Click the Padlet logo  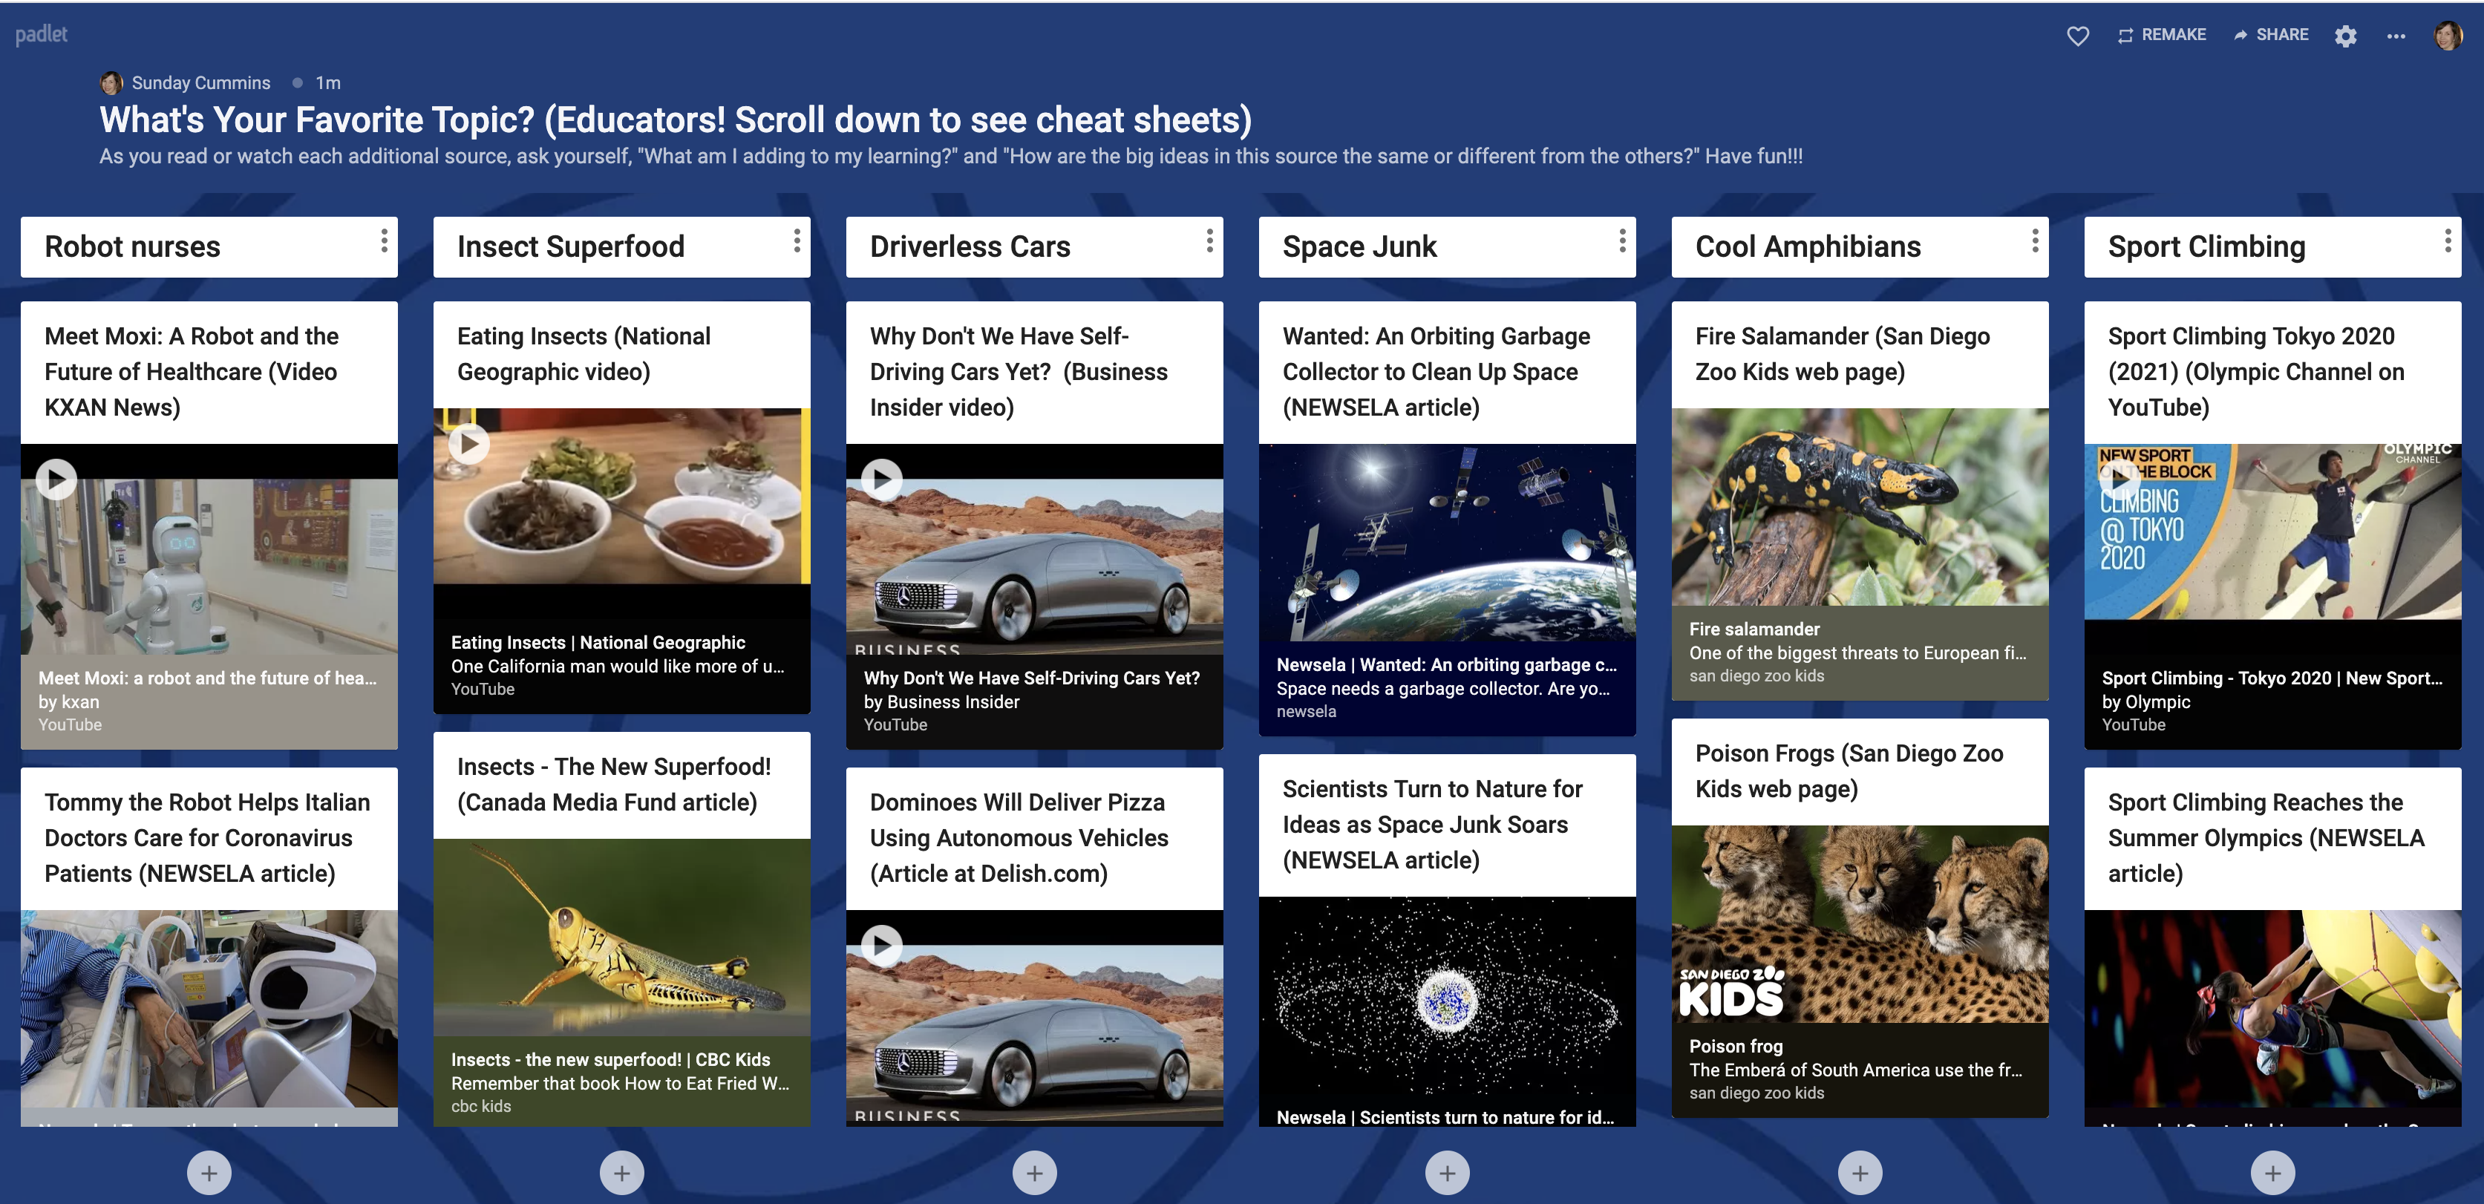(x=42, y=35)
